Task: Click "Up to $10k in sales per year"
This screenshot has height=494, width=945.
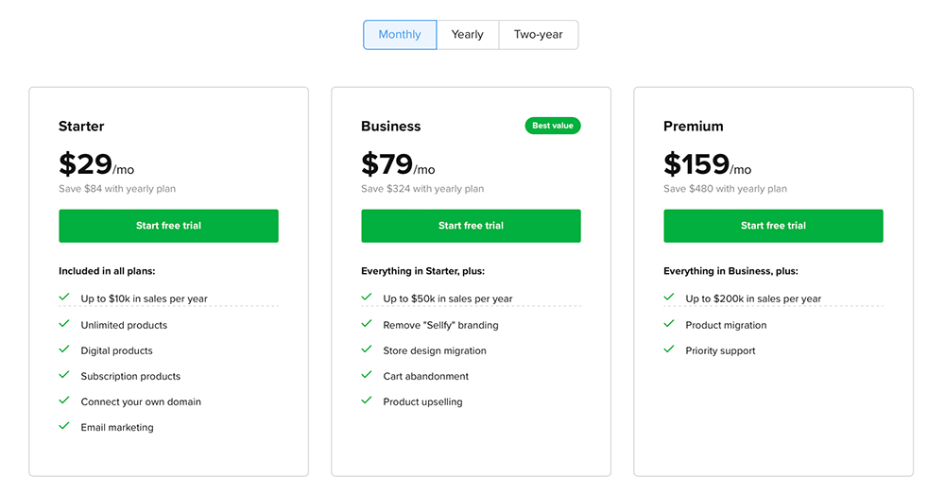Action: [x=144, y=298]
